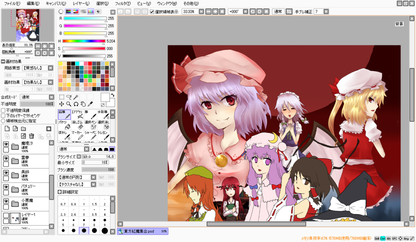416x242 pixels.
Task: Select 領域検出元に指定 radio option
Action: pos(3,121)
